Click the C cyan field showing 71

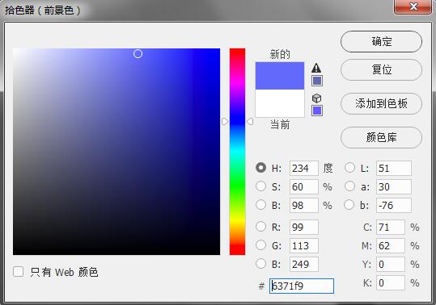point(391,227)
